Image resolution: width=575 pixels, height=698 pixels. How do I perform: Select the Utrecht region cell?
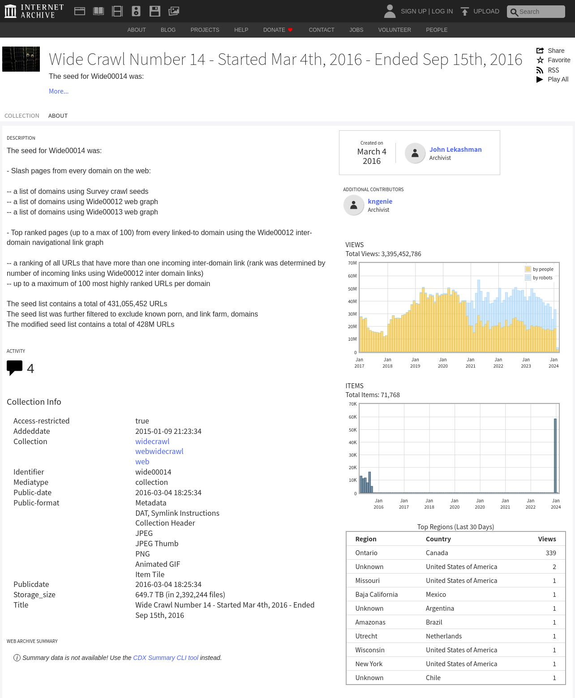[x=366, y=636]
